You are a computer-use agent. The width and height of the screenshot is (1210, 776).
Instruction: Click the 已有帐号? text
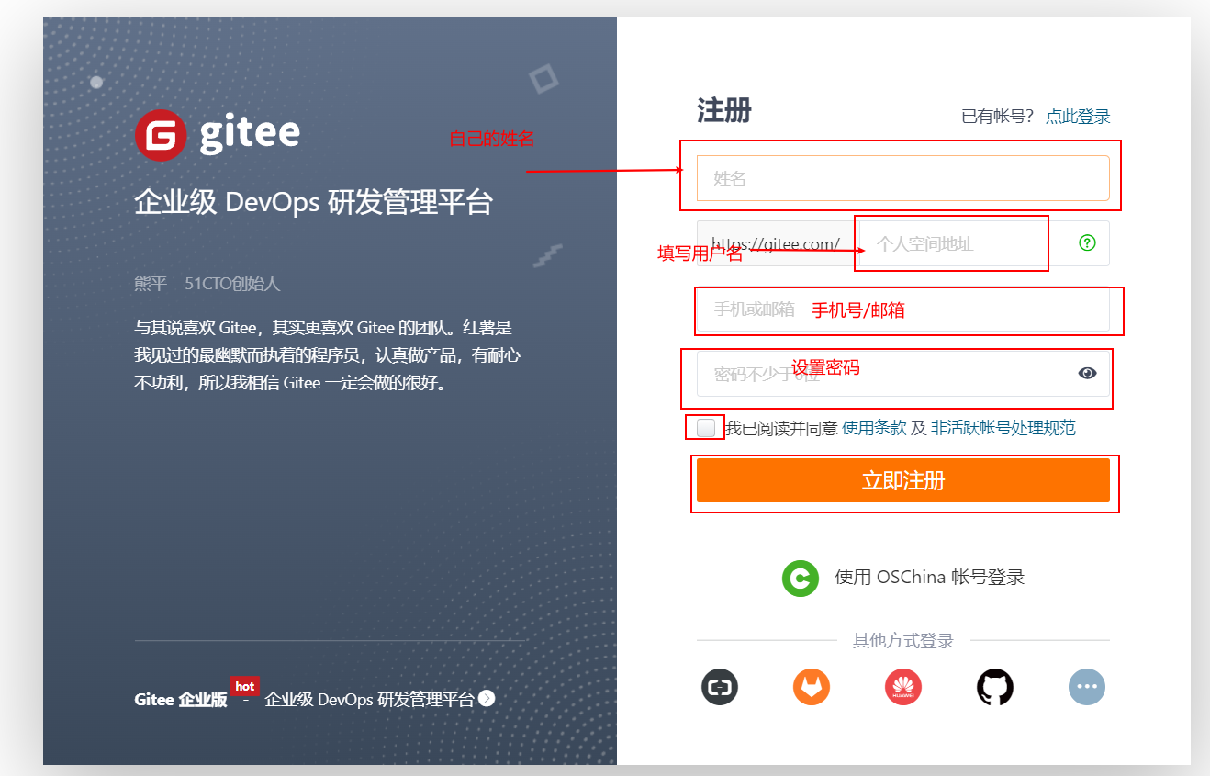pos(997,117)
